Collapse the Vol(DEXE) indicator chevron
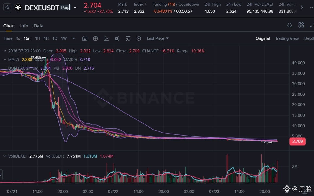314x196 pixels. click(x=5, y=156)
